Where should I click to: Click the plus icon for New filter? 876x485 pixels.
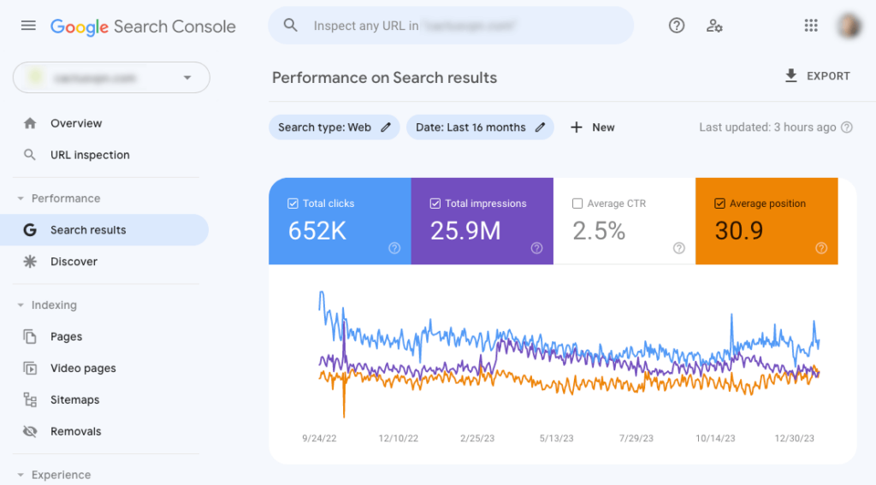click(577, 127)
